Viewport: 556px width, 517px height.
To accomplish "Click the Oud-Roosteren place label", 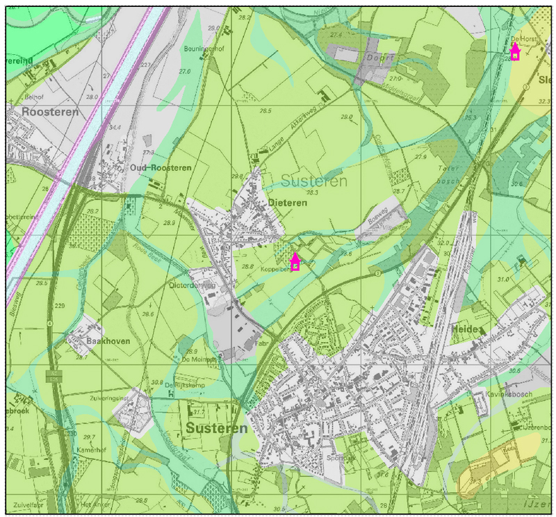I will pos(161,168).
